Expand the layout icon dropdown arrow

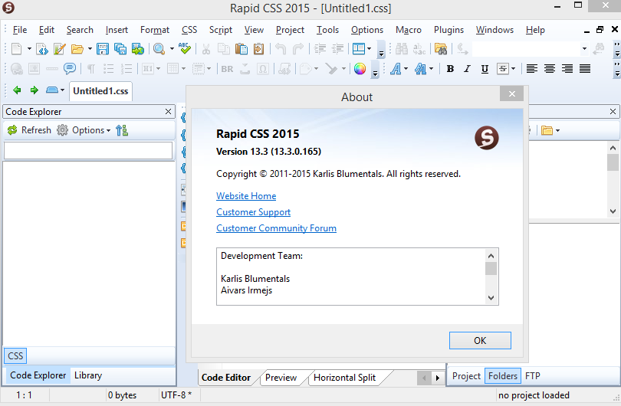(x=369, y=49)
